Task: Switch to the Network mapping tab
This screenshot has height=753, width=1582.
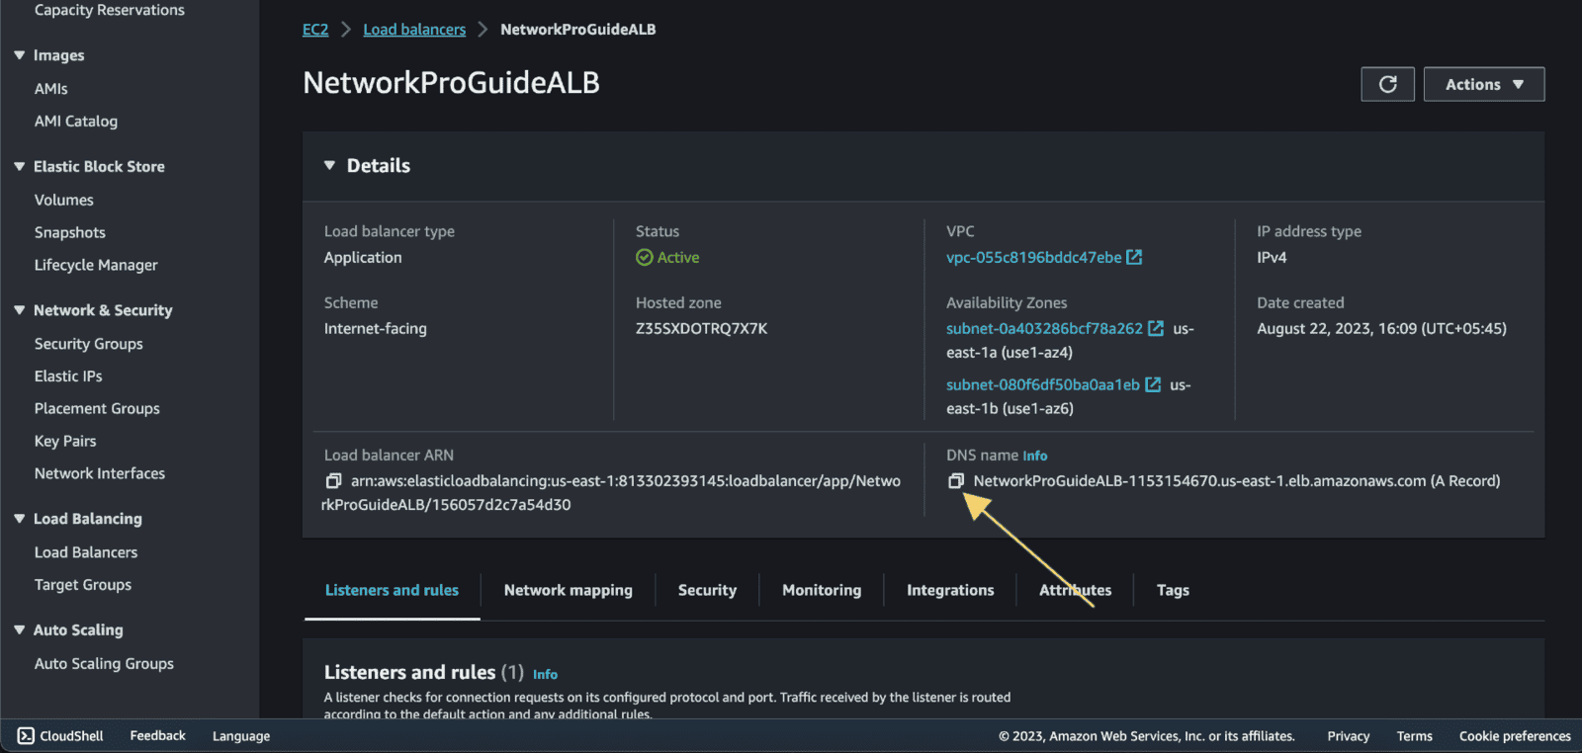Action: (x=568, y=590)
